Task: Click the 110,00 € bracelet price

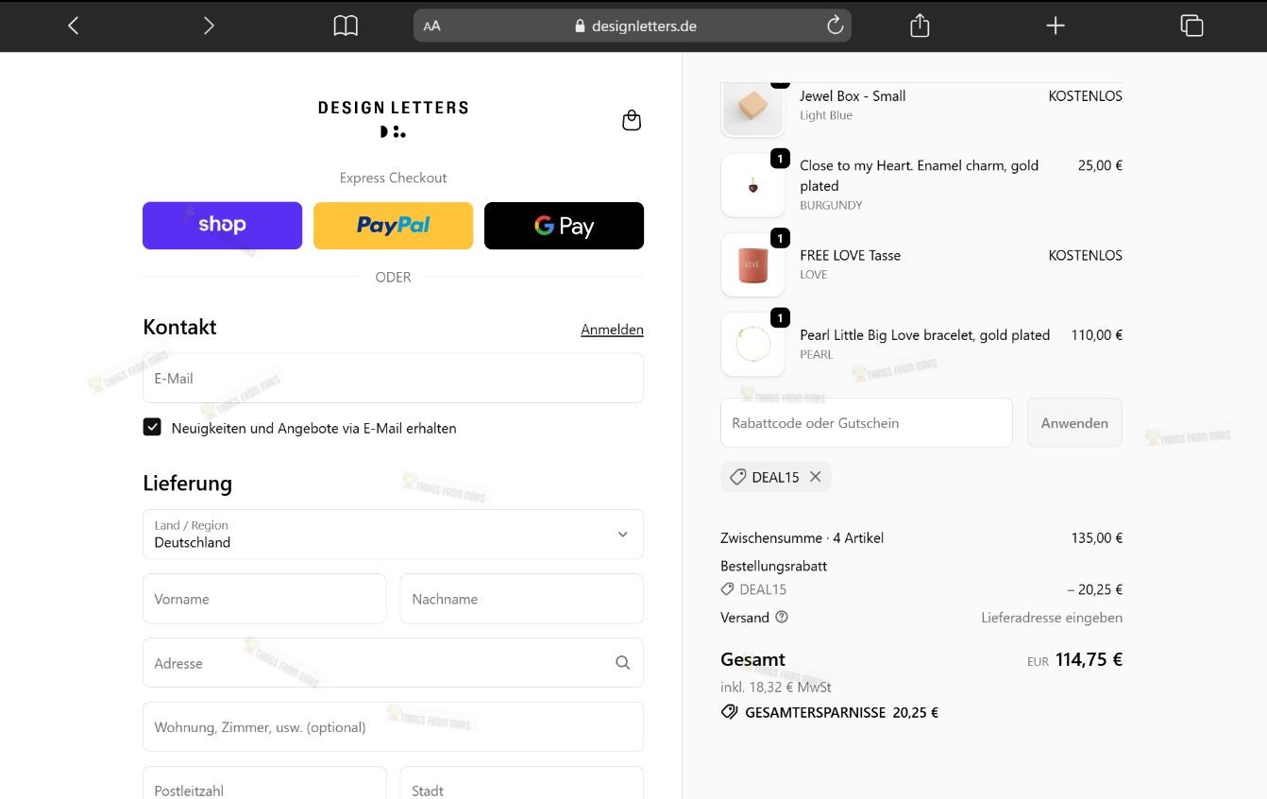Action: coord(1096,334)
